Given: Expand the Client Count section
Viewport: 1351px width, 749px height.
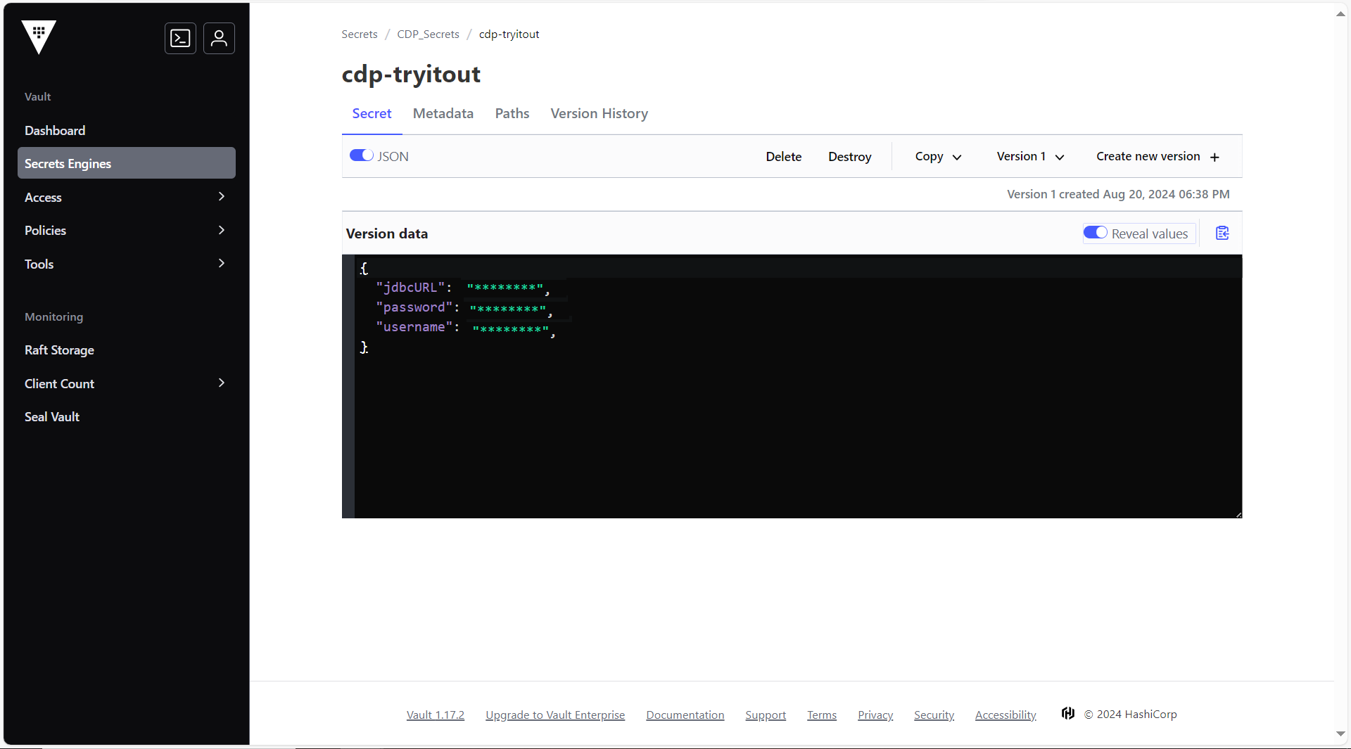Looking at the screenshot, I should [x=127, y=383].
